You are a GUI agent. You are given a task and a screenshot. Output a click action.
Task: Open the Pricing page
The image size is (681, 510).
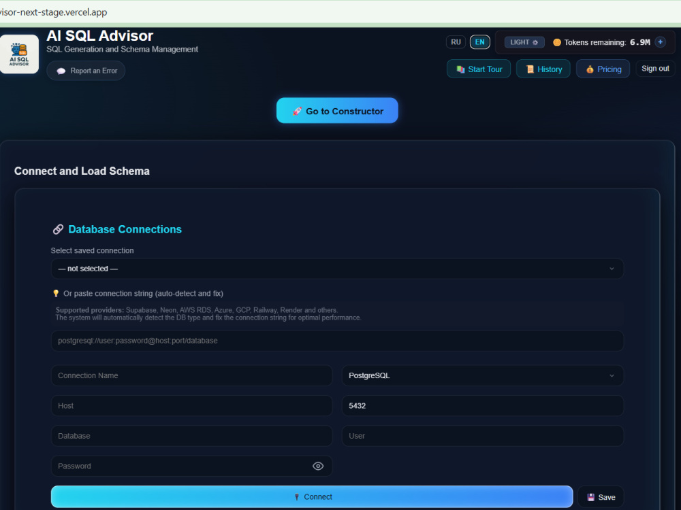603,69
